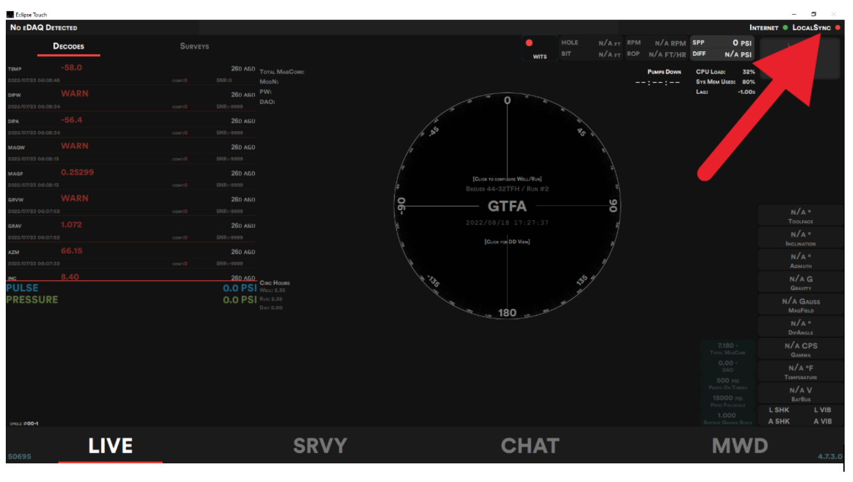Image resolution: width=853 pixels, height=482 pixels.
Task: Click the SPP pressure readout panel
Action: pyautogui.click(x=721, y=43)
